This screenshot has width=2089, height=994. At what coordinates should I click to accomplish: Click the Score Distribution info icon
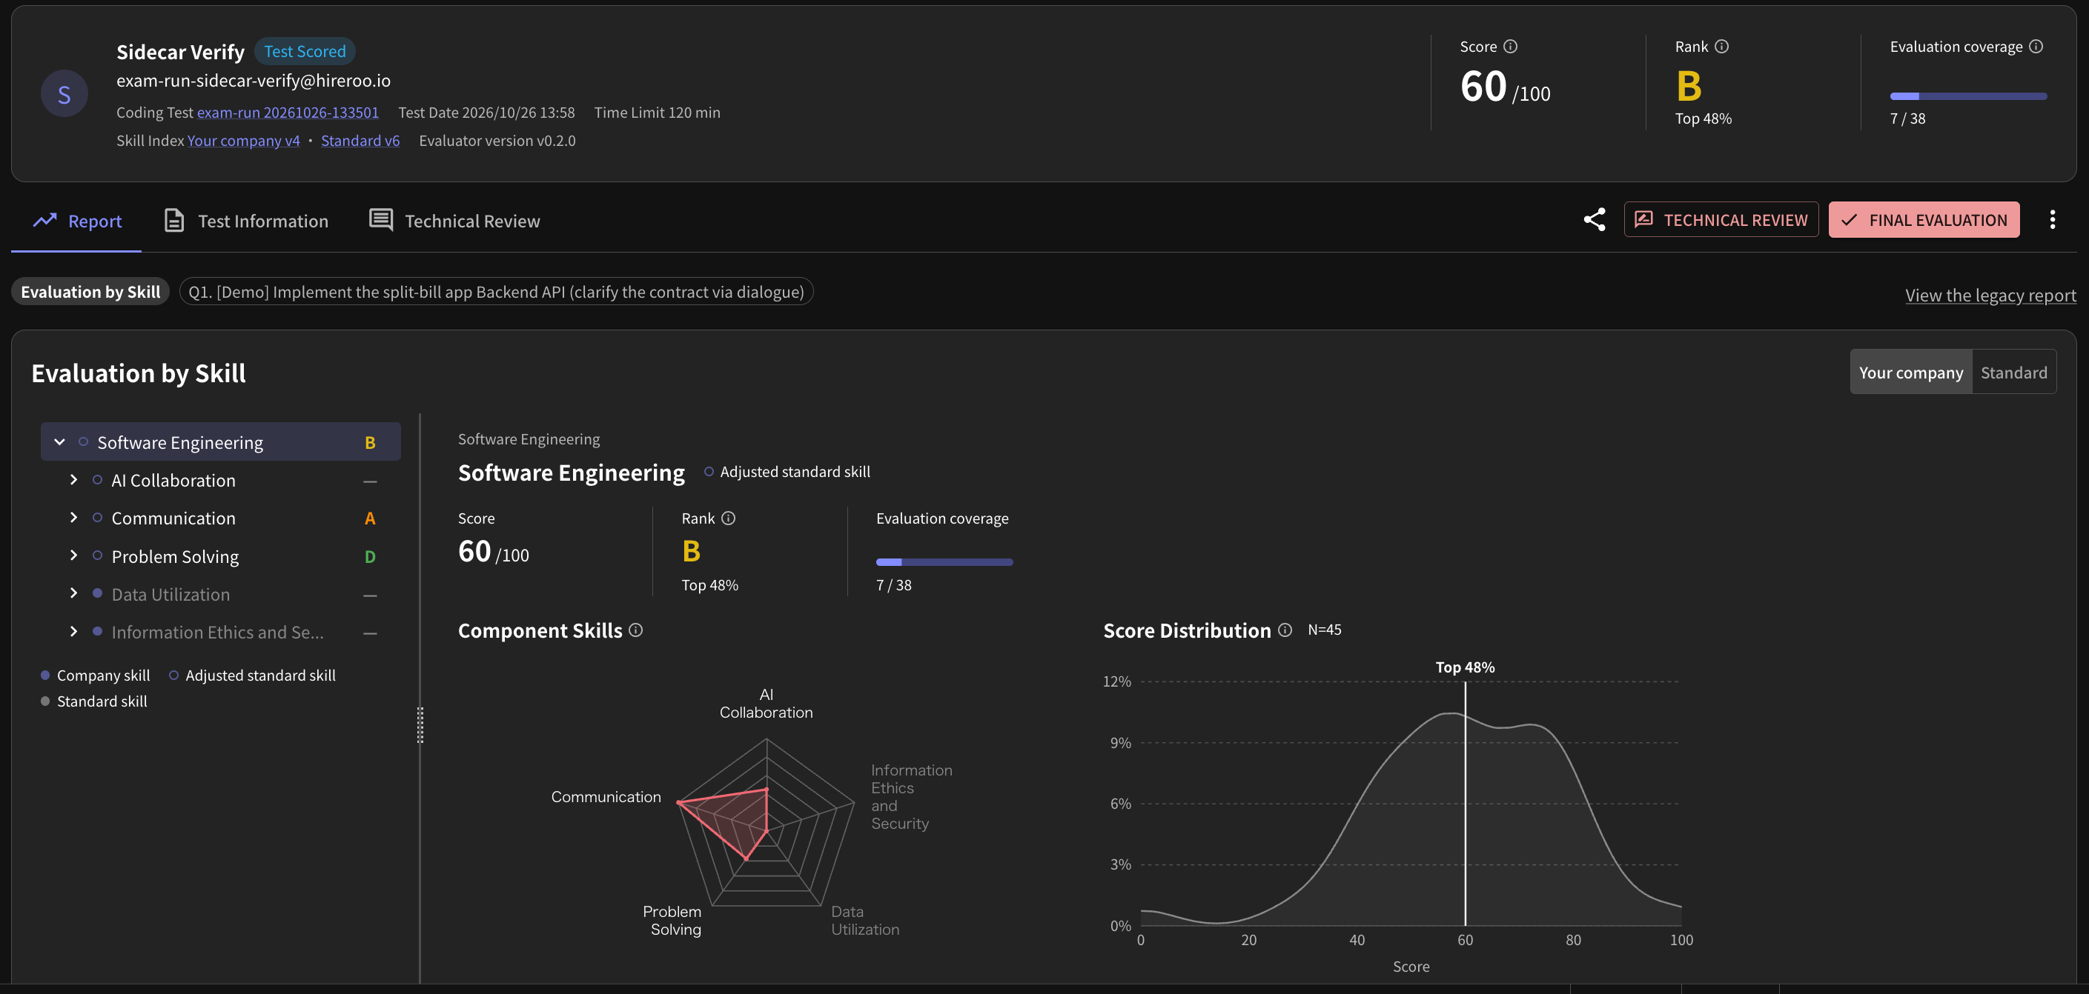(x=1285, y=630)
